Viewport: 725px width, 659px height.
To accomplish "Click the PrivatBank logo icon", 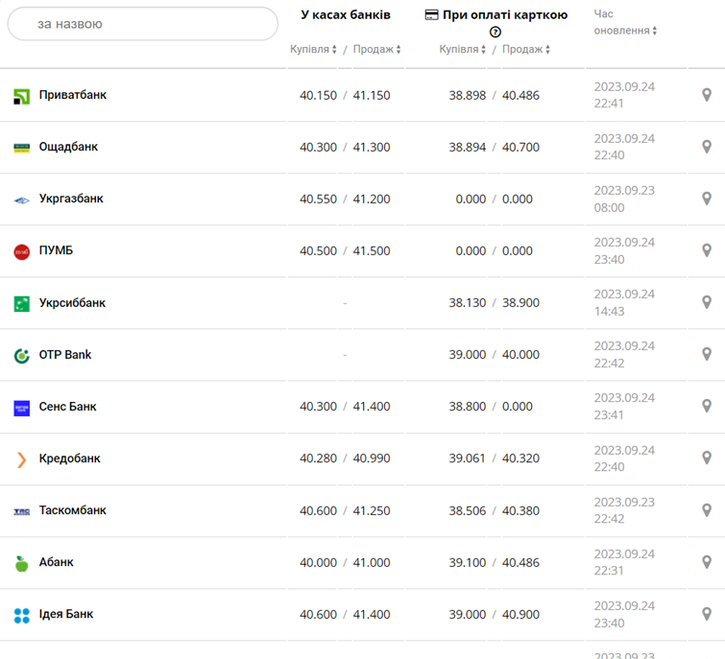I will pyautogui.click(x=21, y=96).
